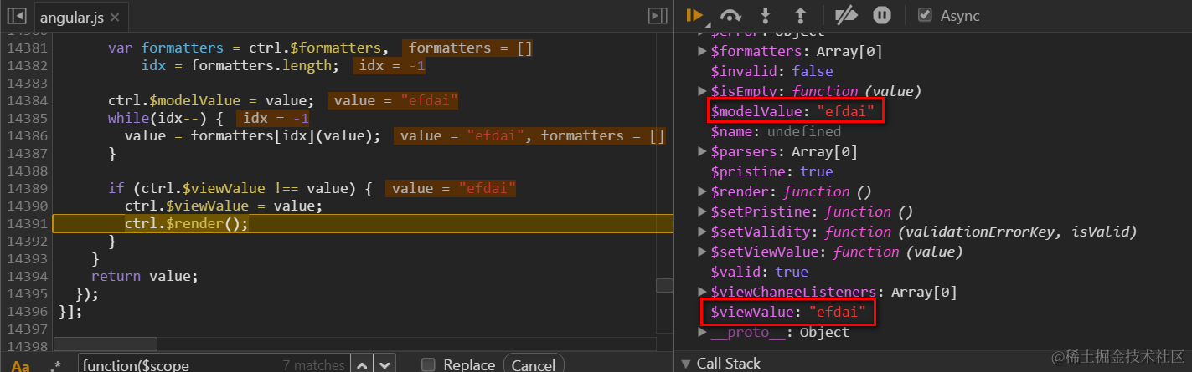The height and width of the screenshot is (372, 1192).
Task: Select the $name: undefined property
Action: (x=776, y=131)
